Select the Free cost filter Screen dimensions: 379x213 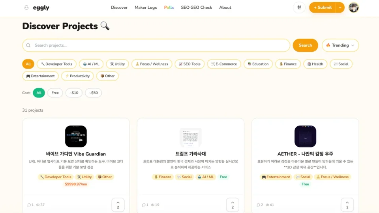tap(55, 93)
